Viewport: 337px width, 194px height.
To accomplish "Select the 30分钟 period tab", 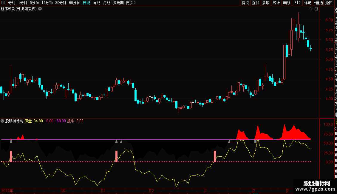I will [x=61, y=3].
